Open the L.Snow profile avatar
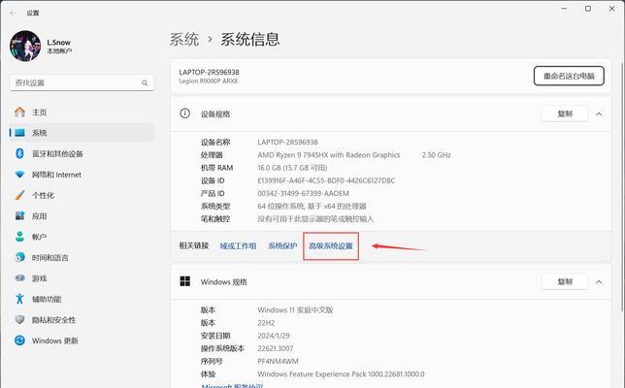The image size is (625, 388). pos(25,47)
